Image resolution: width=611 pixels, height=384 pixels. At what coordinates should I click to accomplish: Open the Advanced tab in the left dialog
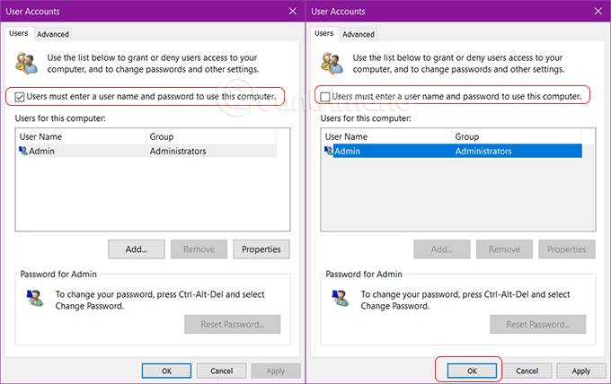click(x=53, y=34)
